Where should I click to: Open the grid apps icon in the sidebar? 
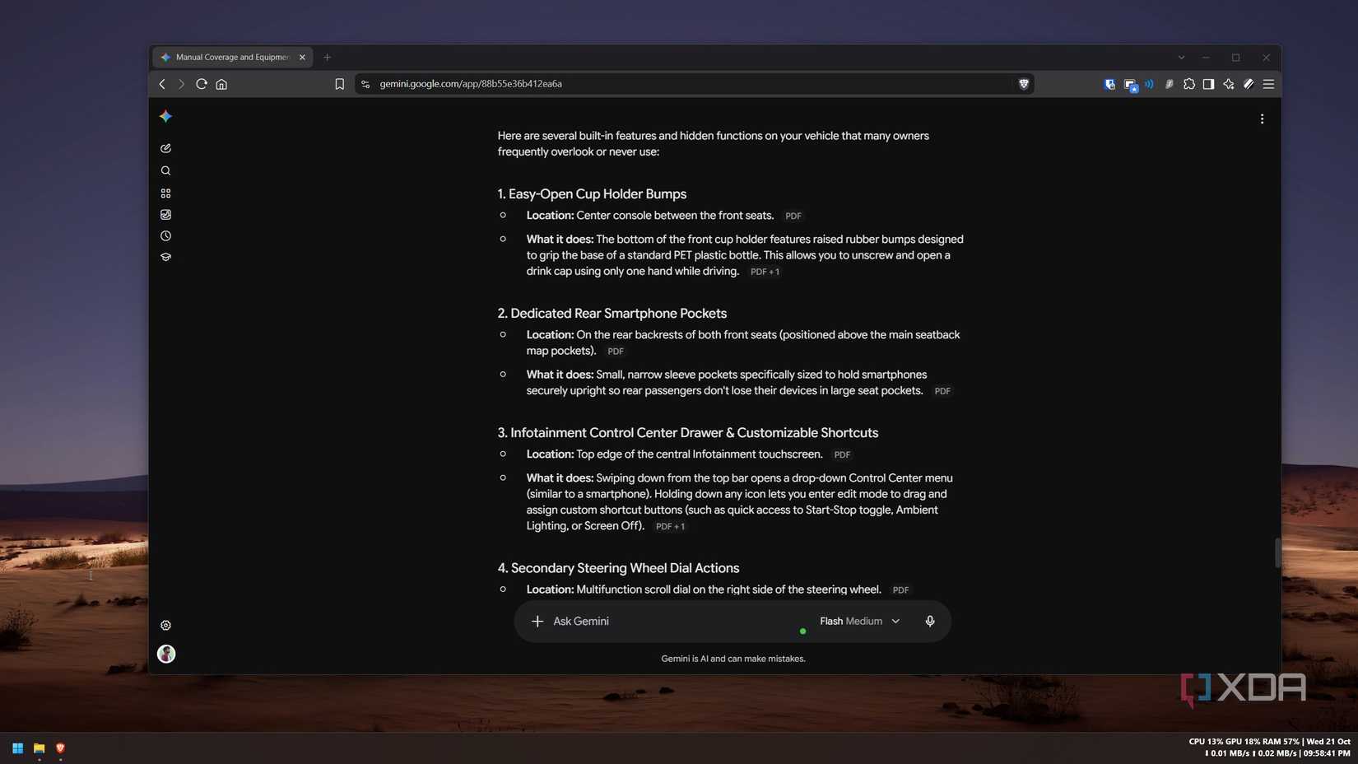click(165, 193)
